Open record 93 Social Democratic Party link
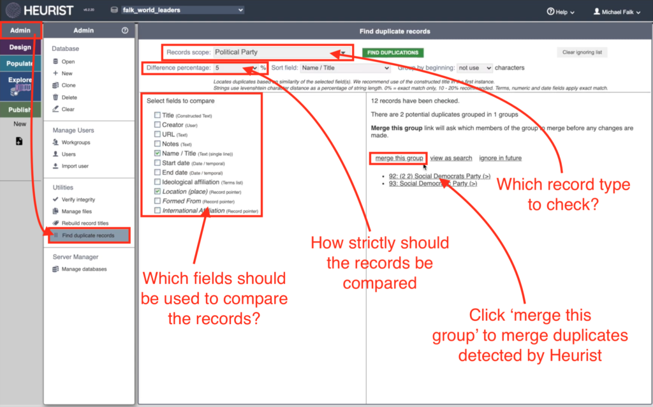Screen dimensions: 653x407 (x=433, y=183)
